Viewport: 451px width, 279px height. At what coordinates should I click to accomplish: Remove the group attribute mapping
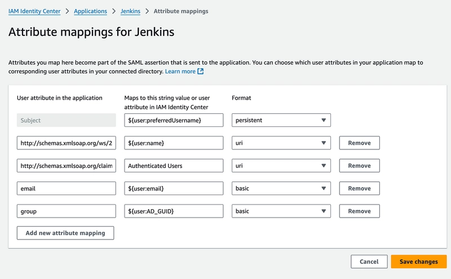point(359,211)
